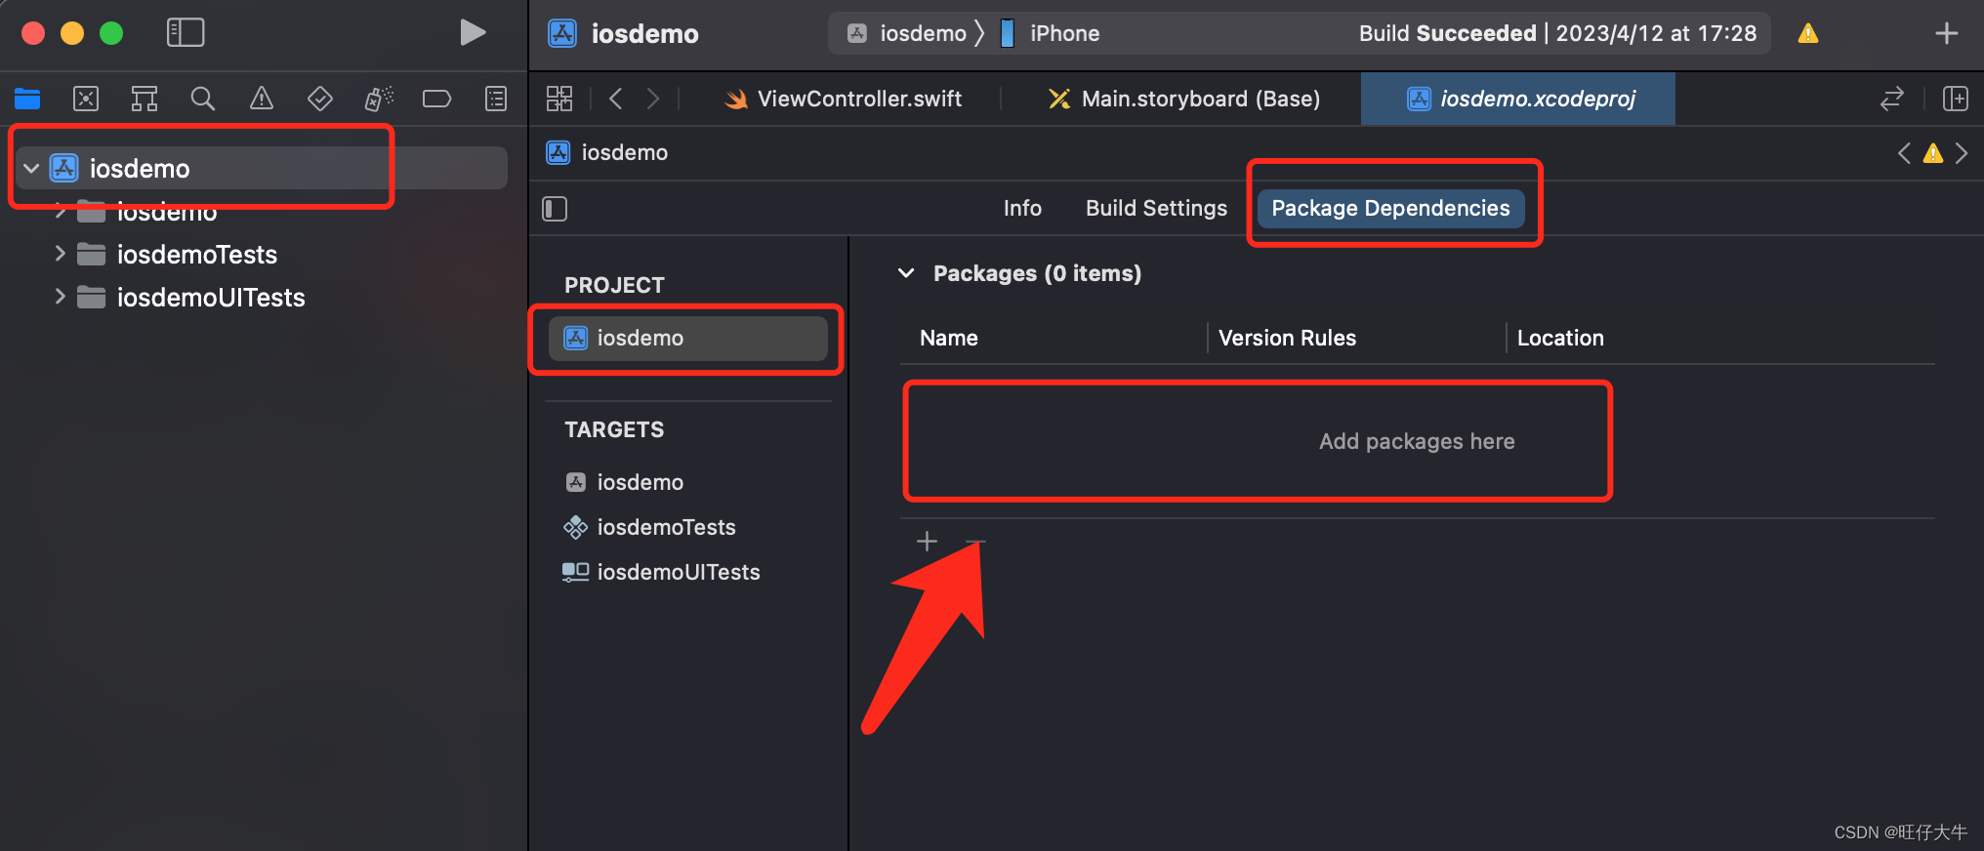
Task: Sort by the Name column header
Action: pos(948,338)
